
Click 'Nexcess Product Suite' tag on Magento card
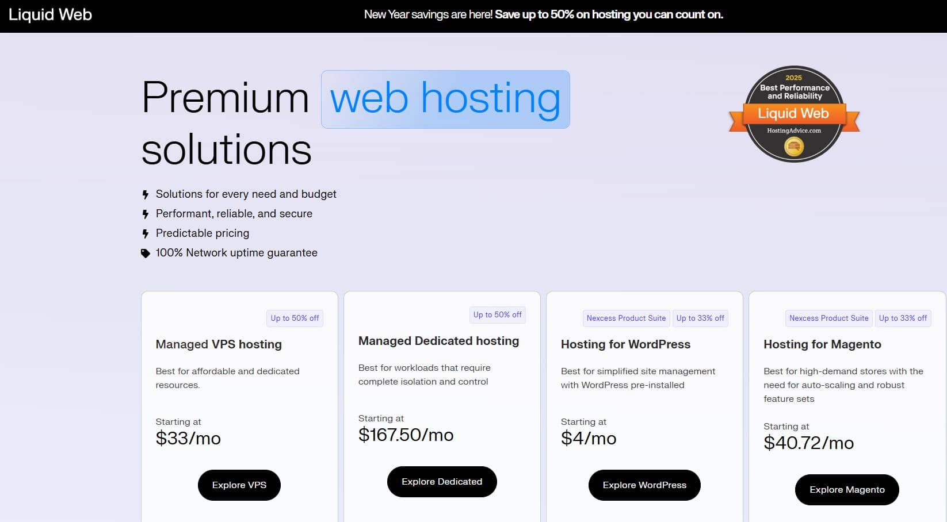pos(828,318)
